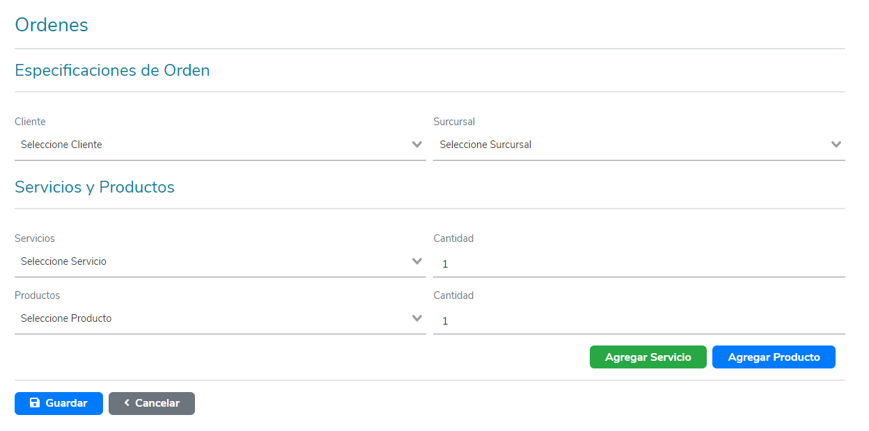Expand the "Seleccione Servicio" dropdown

pyautogui.click(x=209, y=261)
